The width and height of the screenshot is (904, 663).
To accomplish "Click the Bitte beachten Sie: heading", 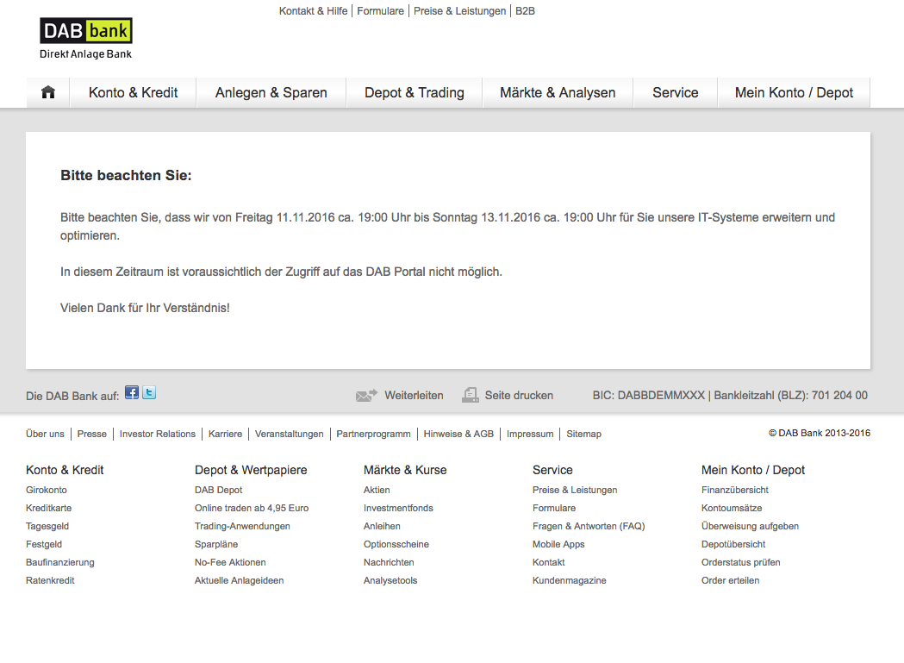I will [x=127, y=175].
